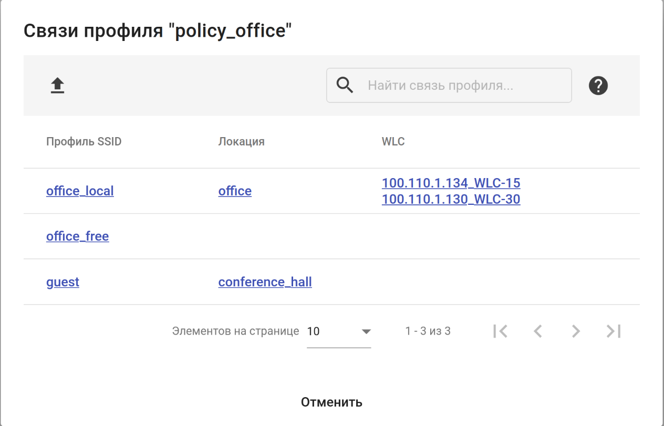Open the 'Элементов на странице' dropdown
The width and height of the screenshot is (664, 426).
click(339, 331)
